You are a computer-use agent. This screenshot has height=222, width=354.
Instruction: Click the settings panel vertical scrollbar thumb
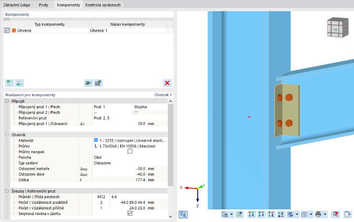coord(170,145)
